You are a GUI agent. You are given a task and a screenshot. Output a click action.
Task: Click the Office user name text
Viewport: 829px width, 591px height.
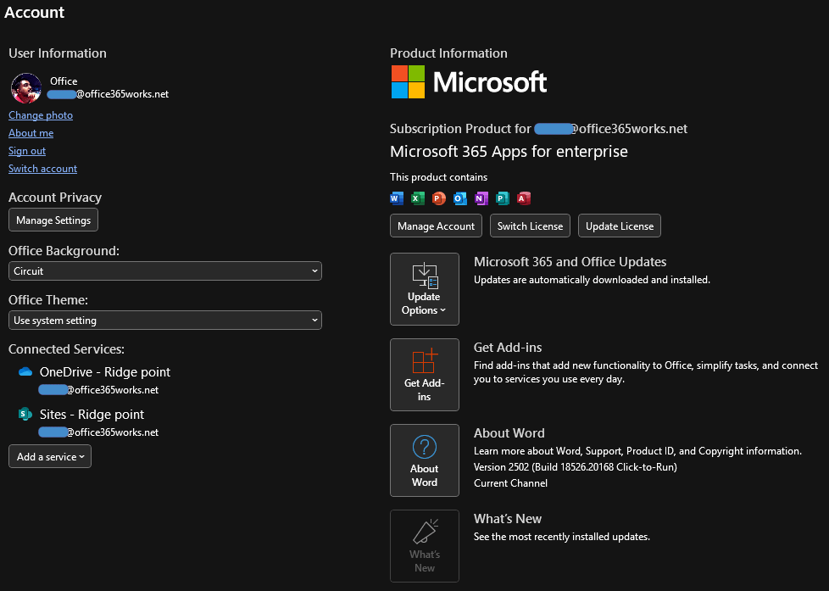(64, 81)
